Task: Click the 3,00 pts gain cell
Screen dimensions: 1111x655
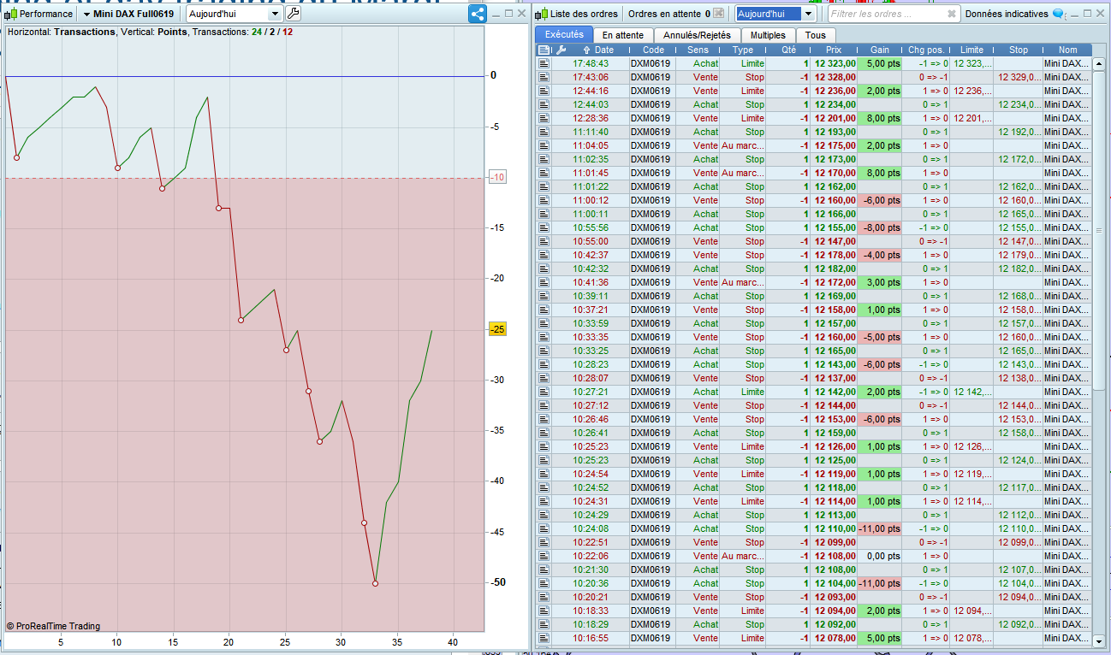Action: tap(880, 282)
